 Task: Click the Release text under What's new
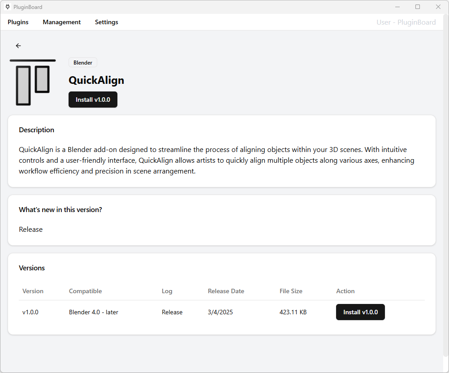click(30, 230)
